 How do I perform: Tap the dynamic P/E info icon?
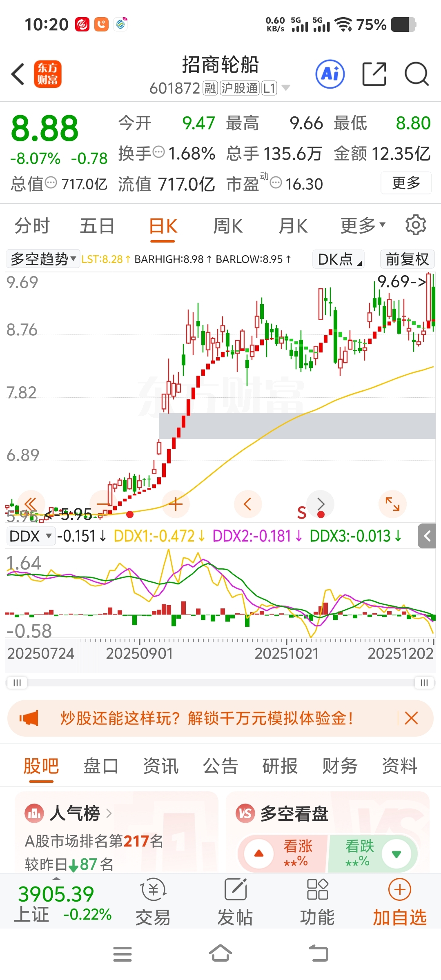(276, 183)
